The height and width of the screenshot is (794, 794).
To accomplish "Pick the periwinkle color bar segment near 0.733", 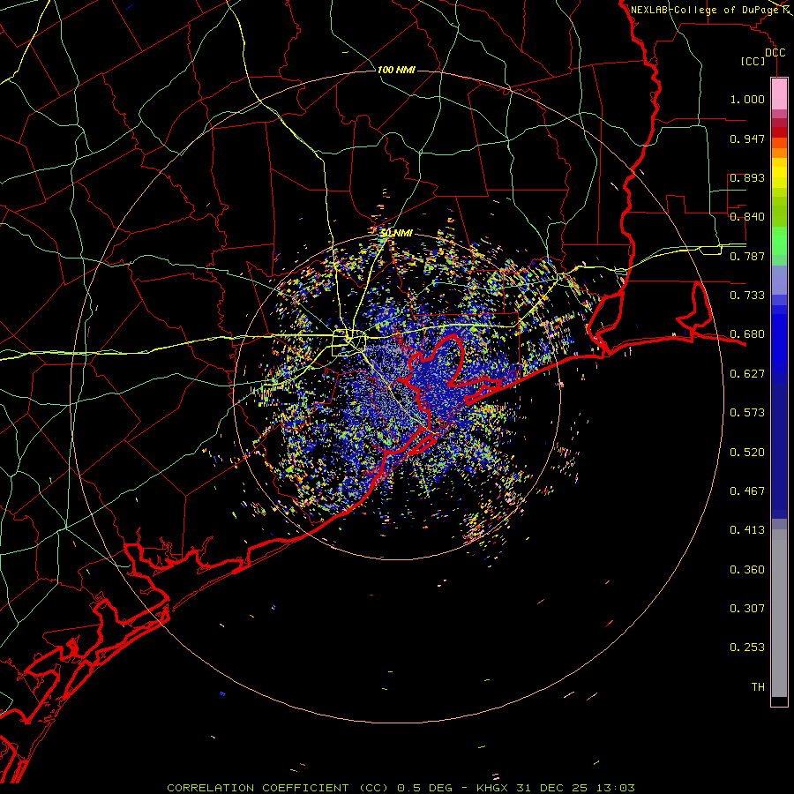I will tap(779, 280).
